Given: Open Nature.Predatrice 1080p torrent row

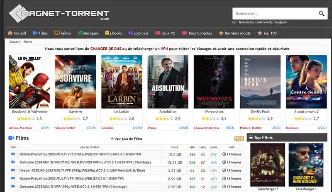Looking at the screenshot, I should 127,178.
